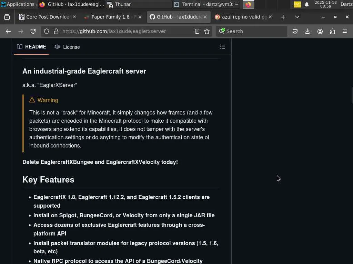The width and height of the screenshot is (353, 264).
Task: Toggle reader view in address bar
Action: pos(197,31)
